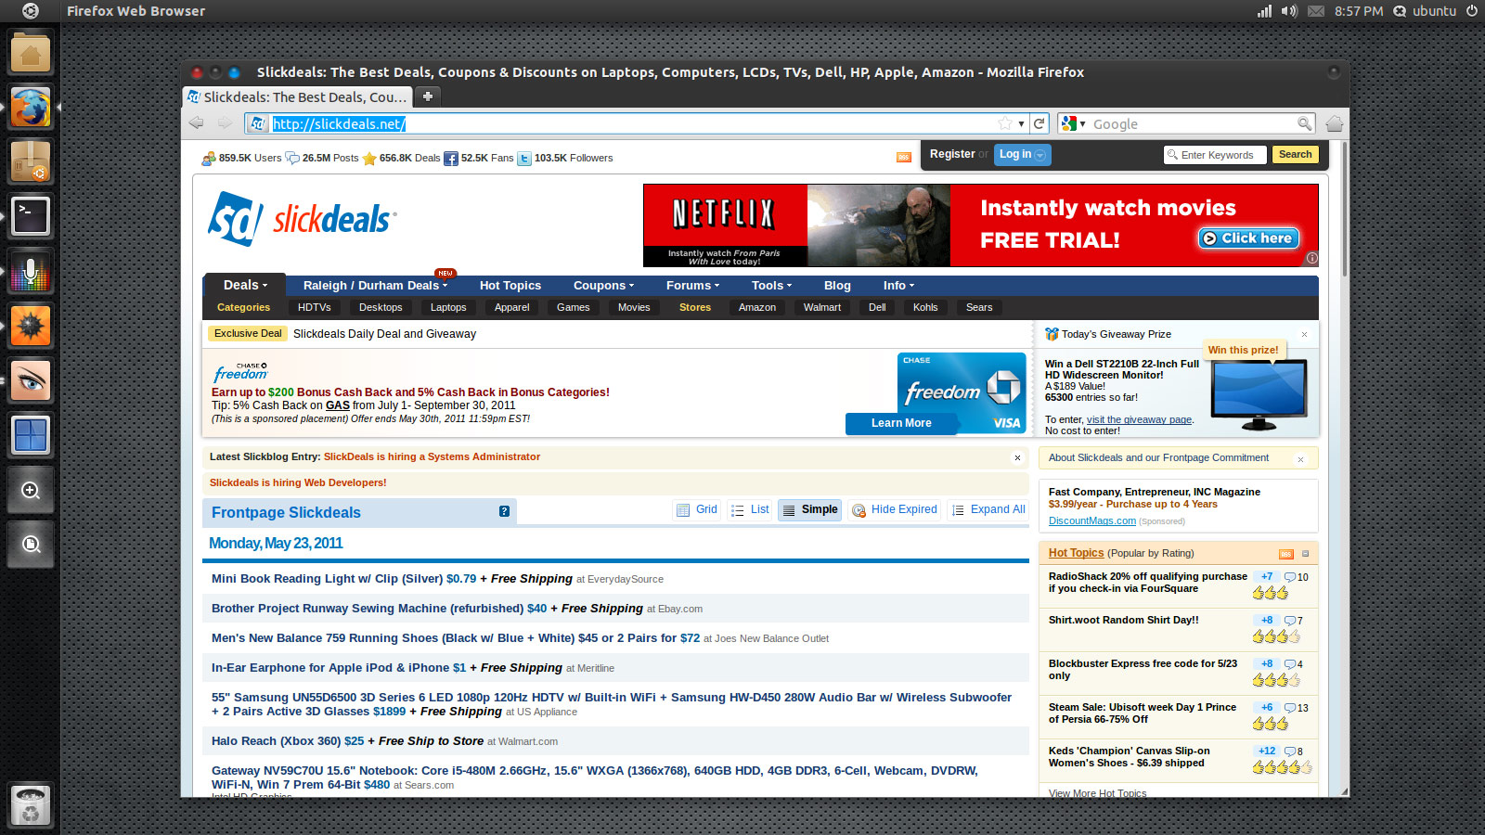
Task: Click 'visit the giveaway page' link
Action: click(1139, 420)
